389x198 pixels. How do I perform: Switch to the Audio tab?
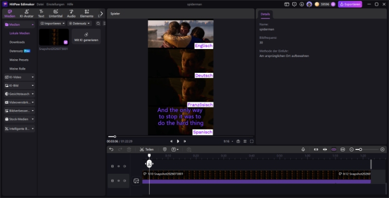coord(71,14)
